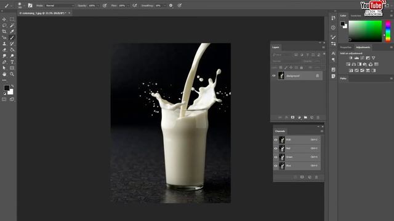The width and height of the screenshot is (394, 221).
Task: Reset default foreground and background colors
Action: [x=4, y=94]
